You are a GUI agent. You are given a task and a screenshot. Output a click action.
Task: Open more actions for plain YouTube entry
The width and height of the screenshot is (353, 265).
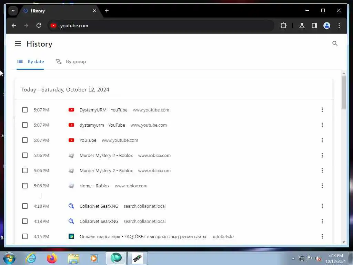pyautogui.click(x=322, y=140)
